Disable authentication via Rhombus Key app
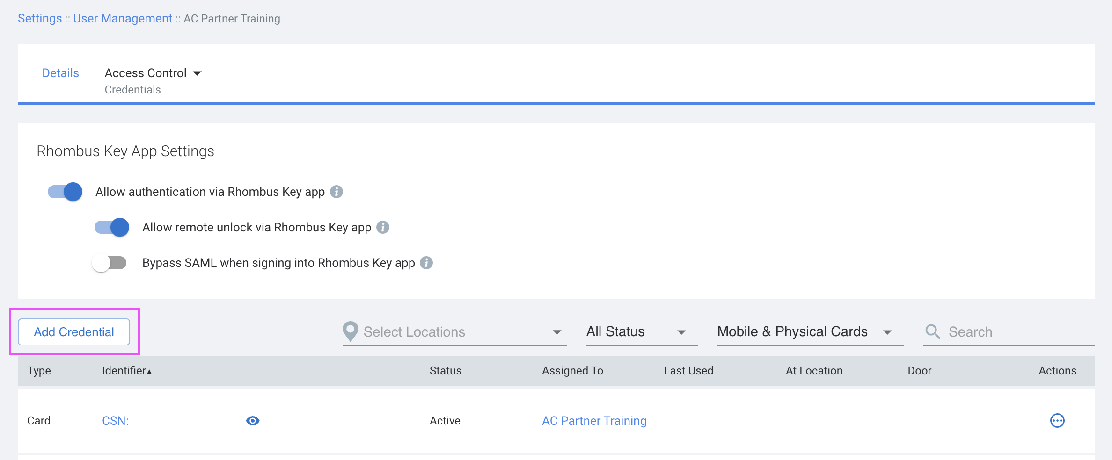Image resolution: width=1112 pixels, height=460 pixels. (x=64, y=192)
